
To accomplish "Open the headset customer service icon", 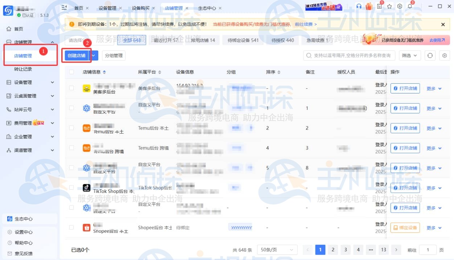I will point(359,6).
